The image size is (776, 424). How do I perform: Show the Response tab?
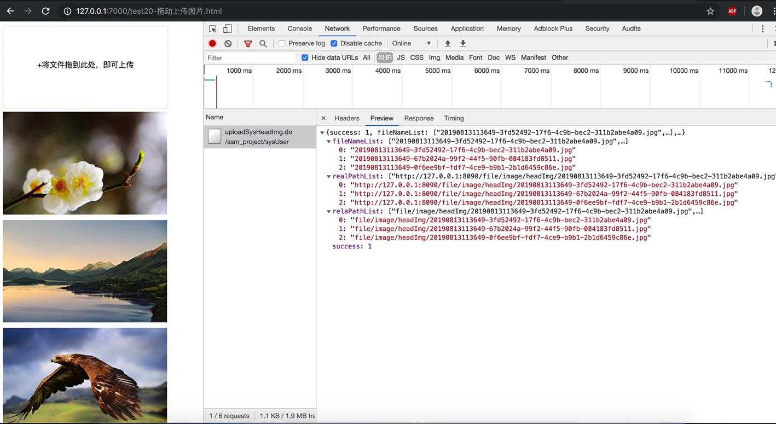coord(419,118)
